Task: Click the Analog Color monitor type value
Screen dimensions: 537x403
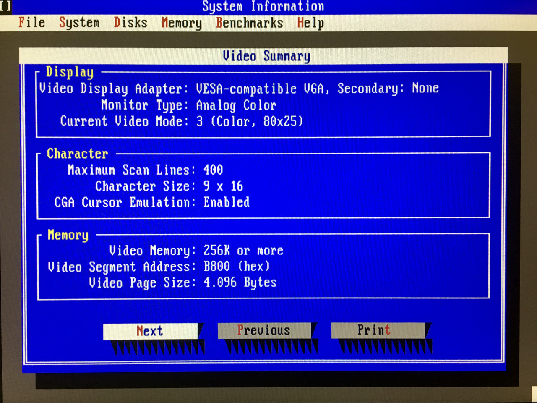Action: [x=236, y=105]
